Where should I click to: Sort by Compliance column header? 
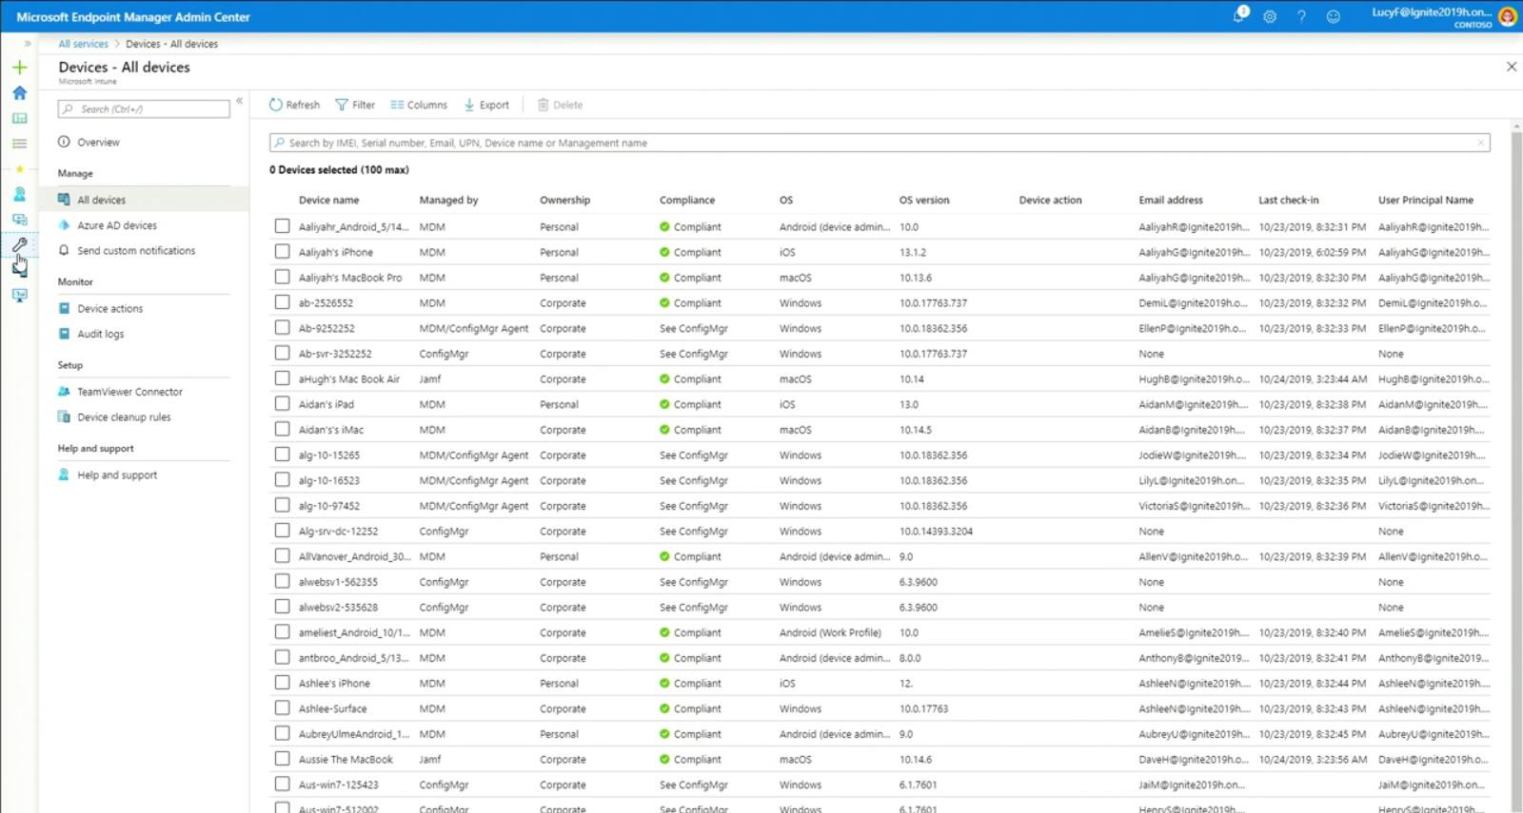(x=686, y=200)
